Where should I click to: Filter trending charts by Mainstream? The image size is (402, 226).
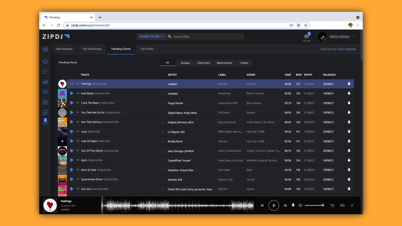(224, 63)
